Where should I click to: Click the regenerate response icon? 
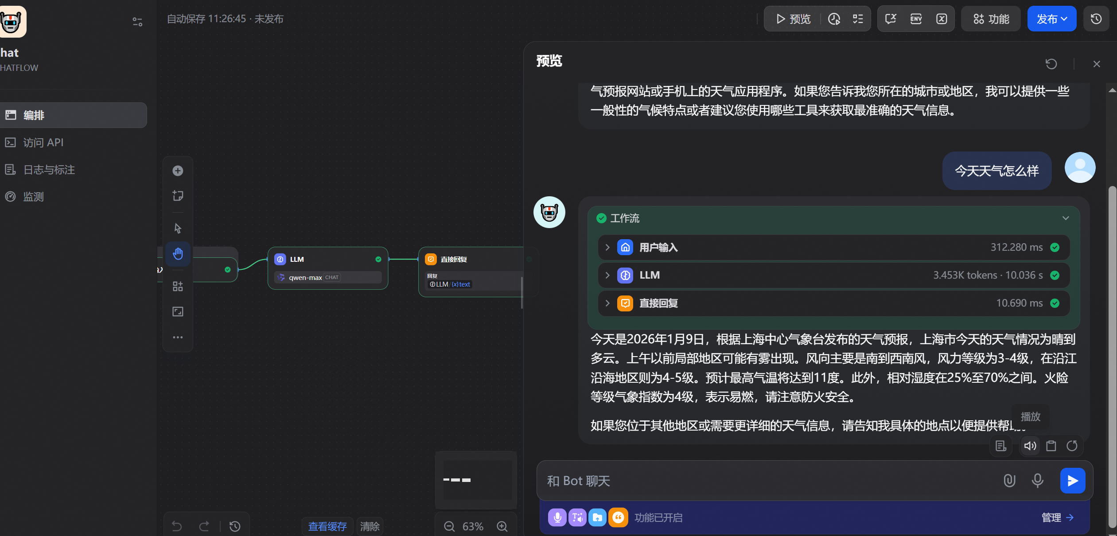point(1072,446)
